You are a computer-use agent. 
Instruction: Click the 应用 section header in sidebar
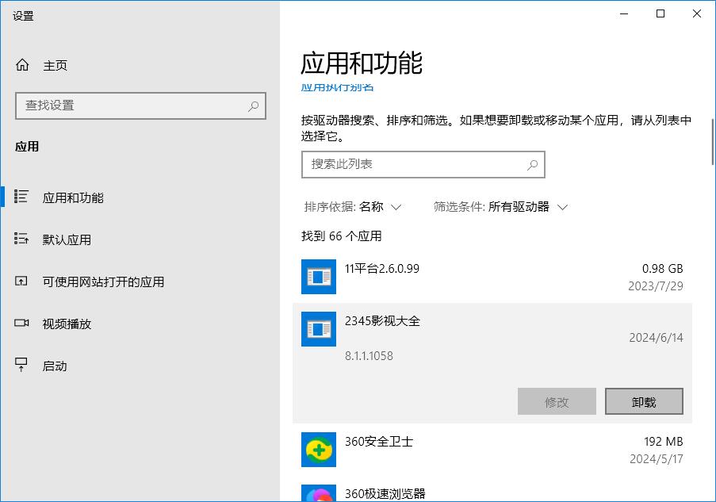pos(27,147)
